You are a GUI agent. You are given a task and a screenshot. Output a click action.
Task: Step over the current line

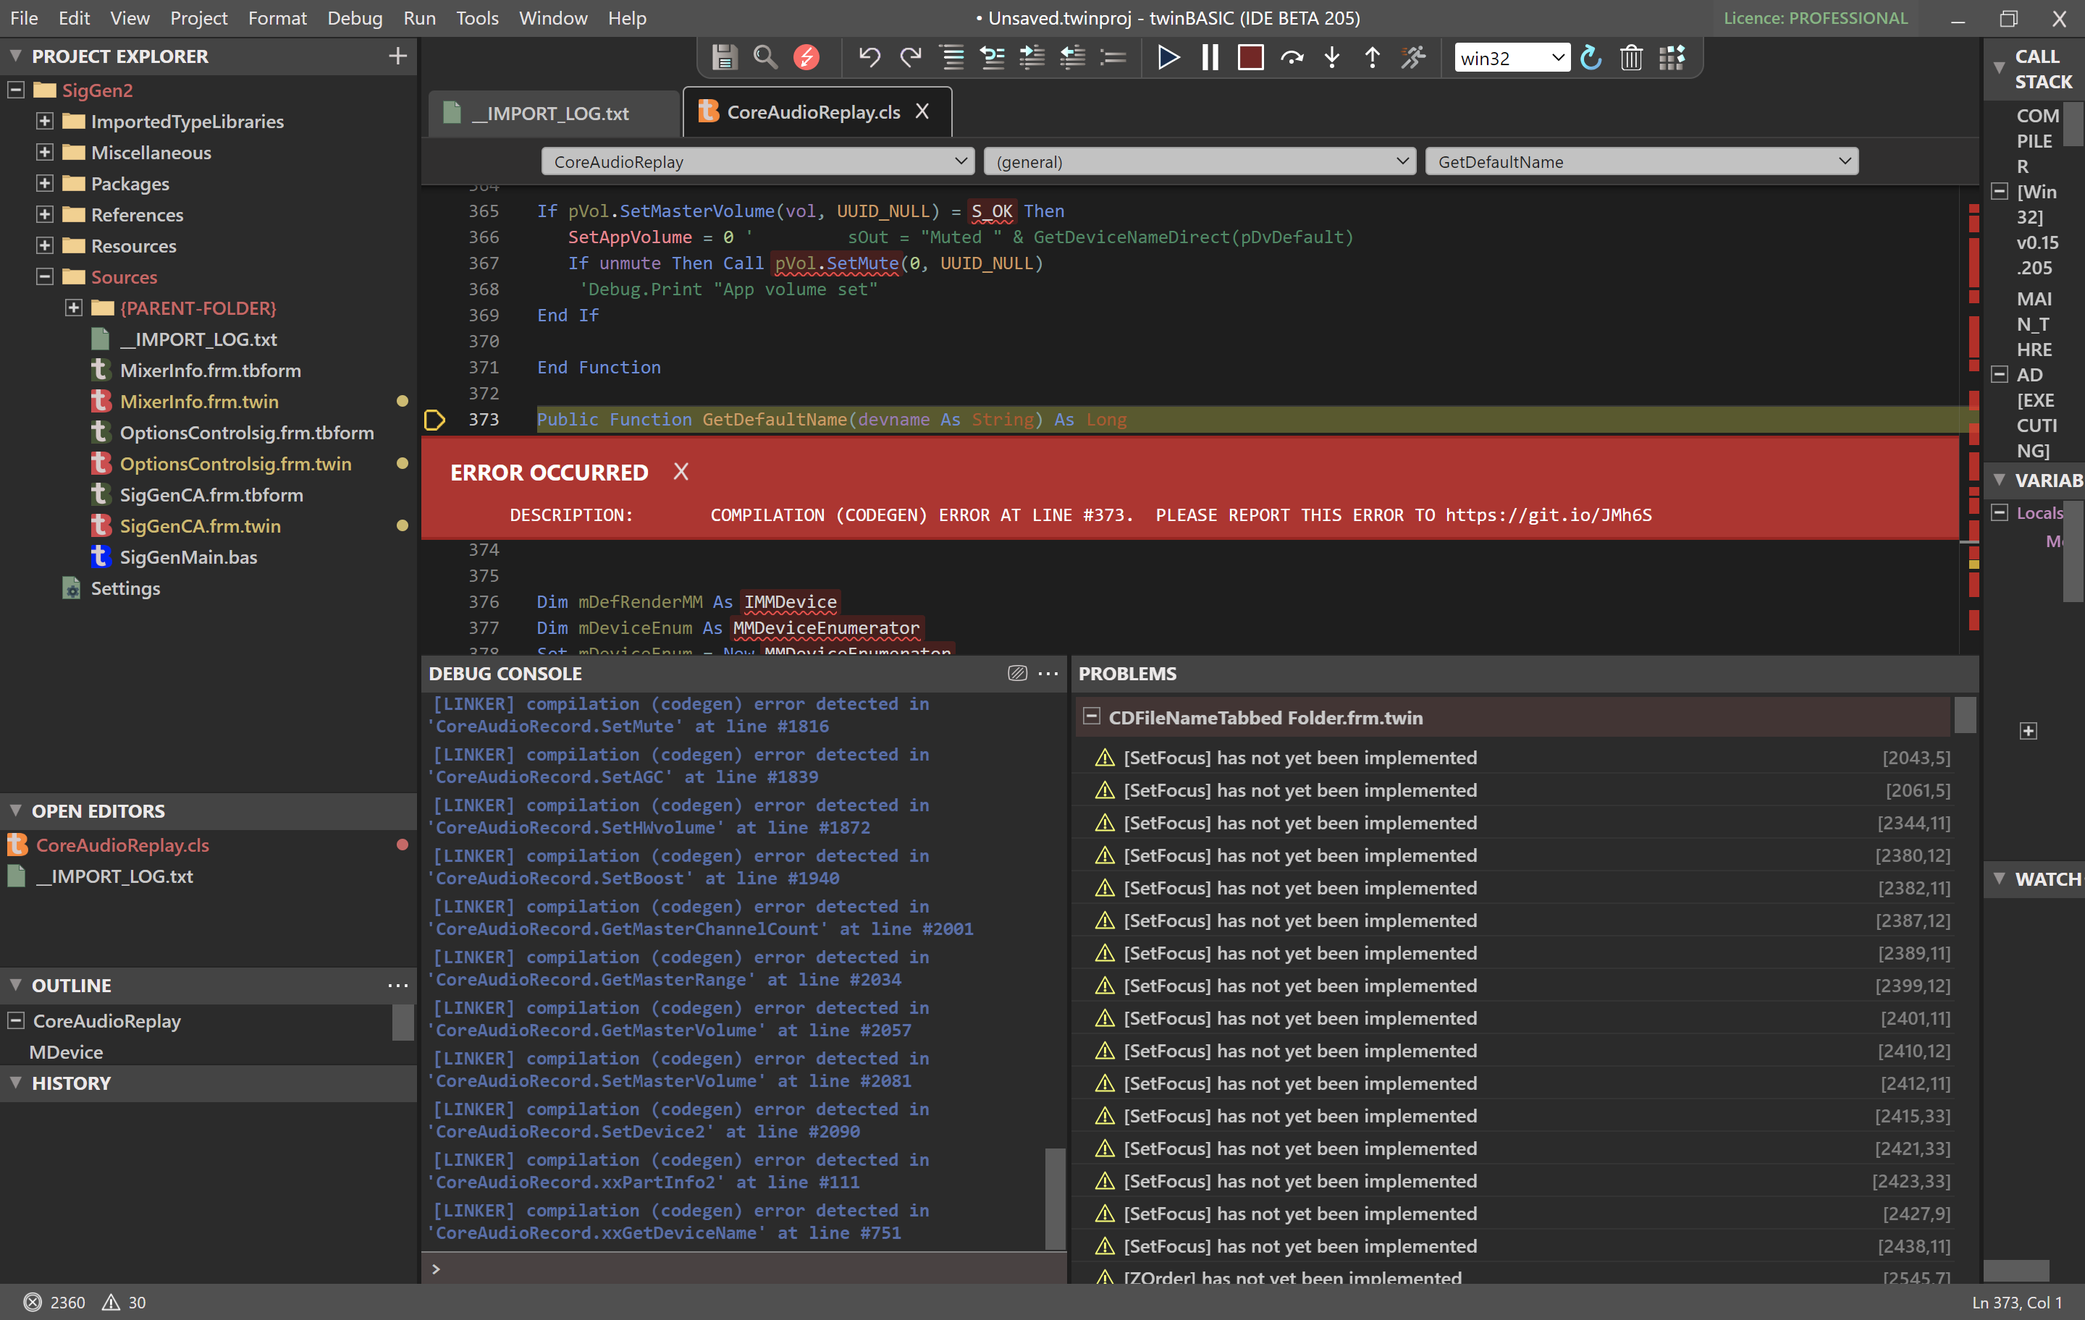[1292, 58]
